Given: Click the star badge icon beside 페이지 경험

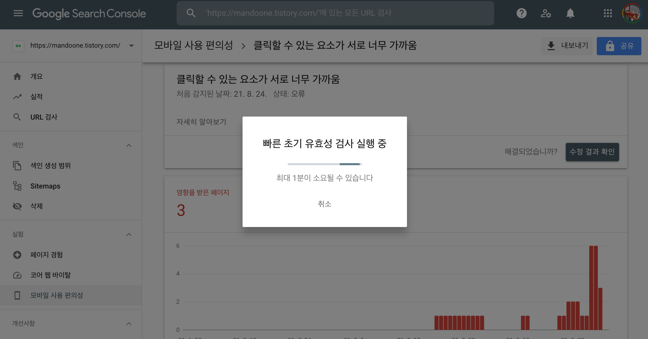Looking at the screenshot, I should click(17, 255).
